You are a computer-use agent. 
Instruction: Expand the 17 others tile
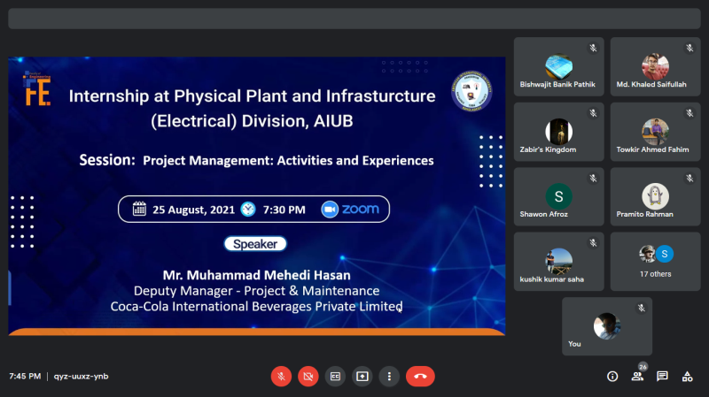pos(655,261)
